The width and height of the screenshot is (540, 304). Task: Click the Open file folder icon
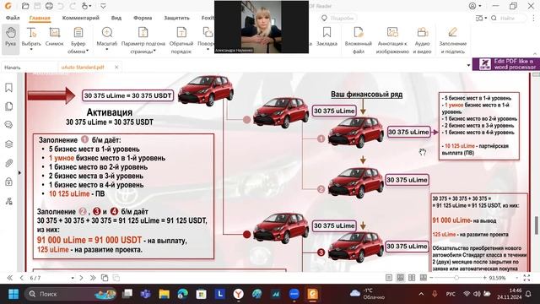(x=25, y=6)
